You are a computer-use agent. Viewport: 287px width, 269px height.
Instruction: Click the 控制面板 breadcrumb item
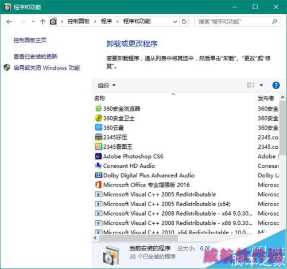(79, 21)
